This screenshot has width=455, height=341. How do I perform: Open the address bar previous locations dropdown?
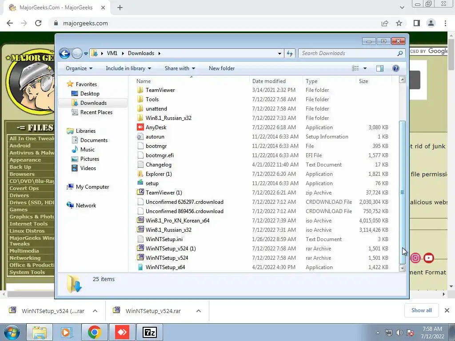(279, 53)
